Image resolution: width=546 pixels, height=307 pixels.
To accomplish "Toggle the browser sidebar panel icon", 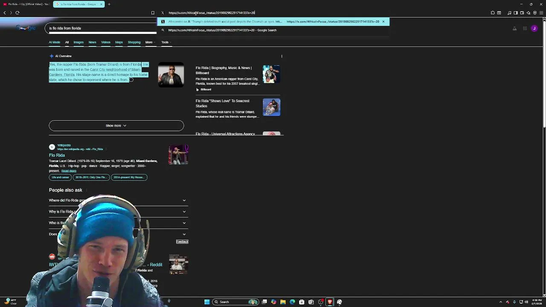I will [x=516, y=13].
